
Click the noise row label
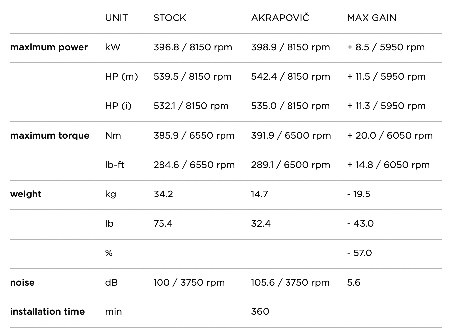22,283
